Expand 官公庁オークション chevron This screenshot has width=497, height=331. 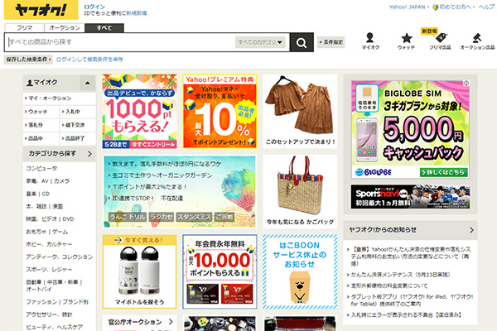(171, 322)
